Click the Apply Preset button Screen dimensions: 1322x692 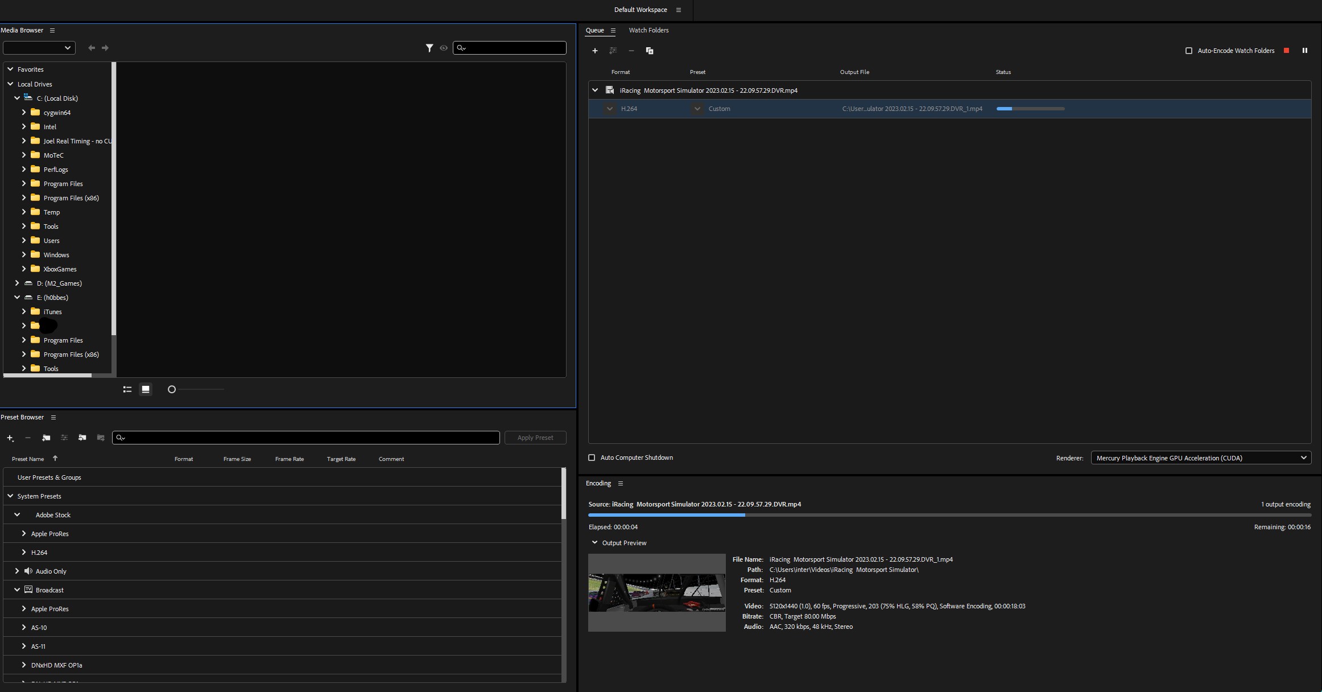[535, 438]
